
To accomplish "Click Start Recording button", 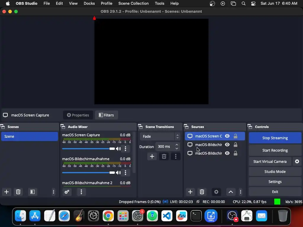I will coord(275,150).
